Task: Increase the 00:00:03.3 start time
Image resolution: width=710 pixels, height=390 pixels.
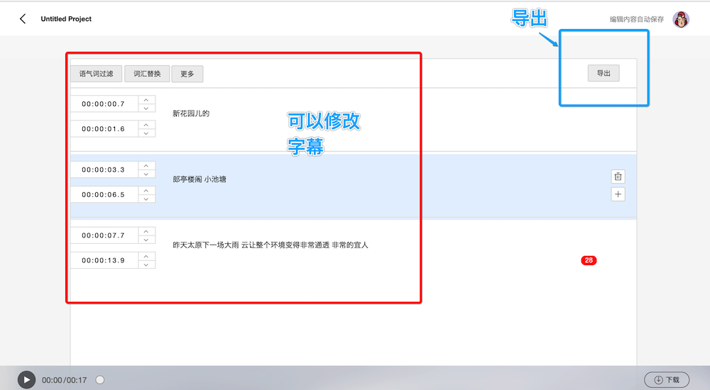Action: [146, 166]
